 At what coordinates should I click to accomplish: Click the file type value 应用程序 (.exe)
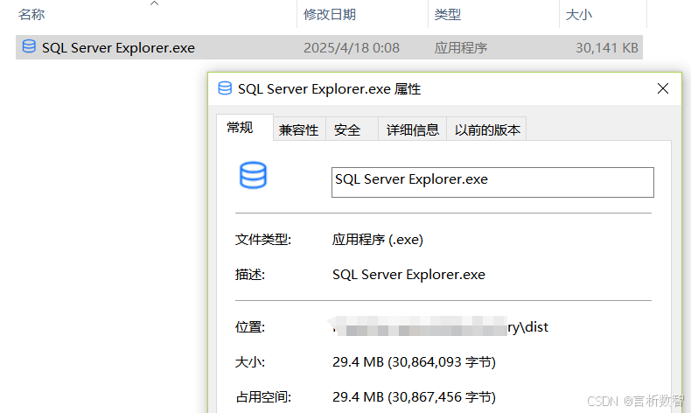378,240
